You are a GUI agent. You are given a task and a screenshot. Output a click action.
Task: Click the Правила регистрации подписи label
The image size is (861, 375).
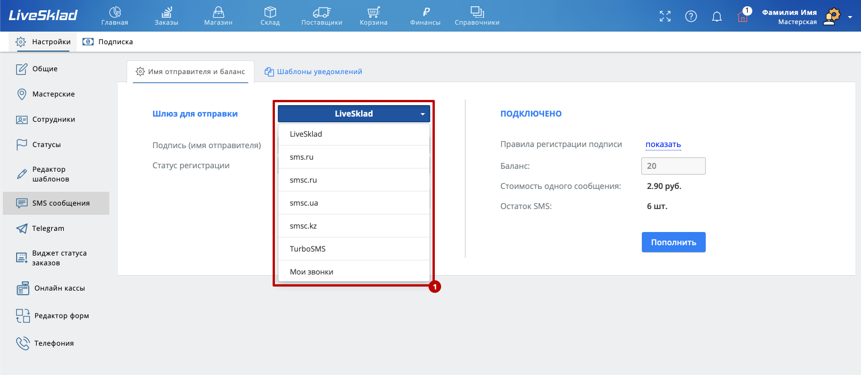(x=561, y=145)
